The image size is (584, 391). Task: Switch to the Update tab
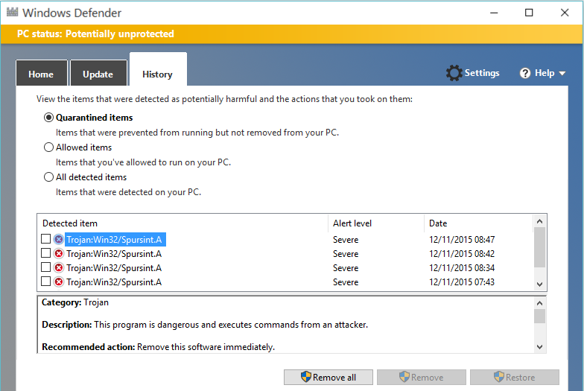point(98,73)
